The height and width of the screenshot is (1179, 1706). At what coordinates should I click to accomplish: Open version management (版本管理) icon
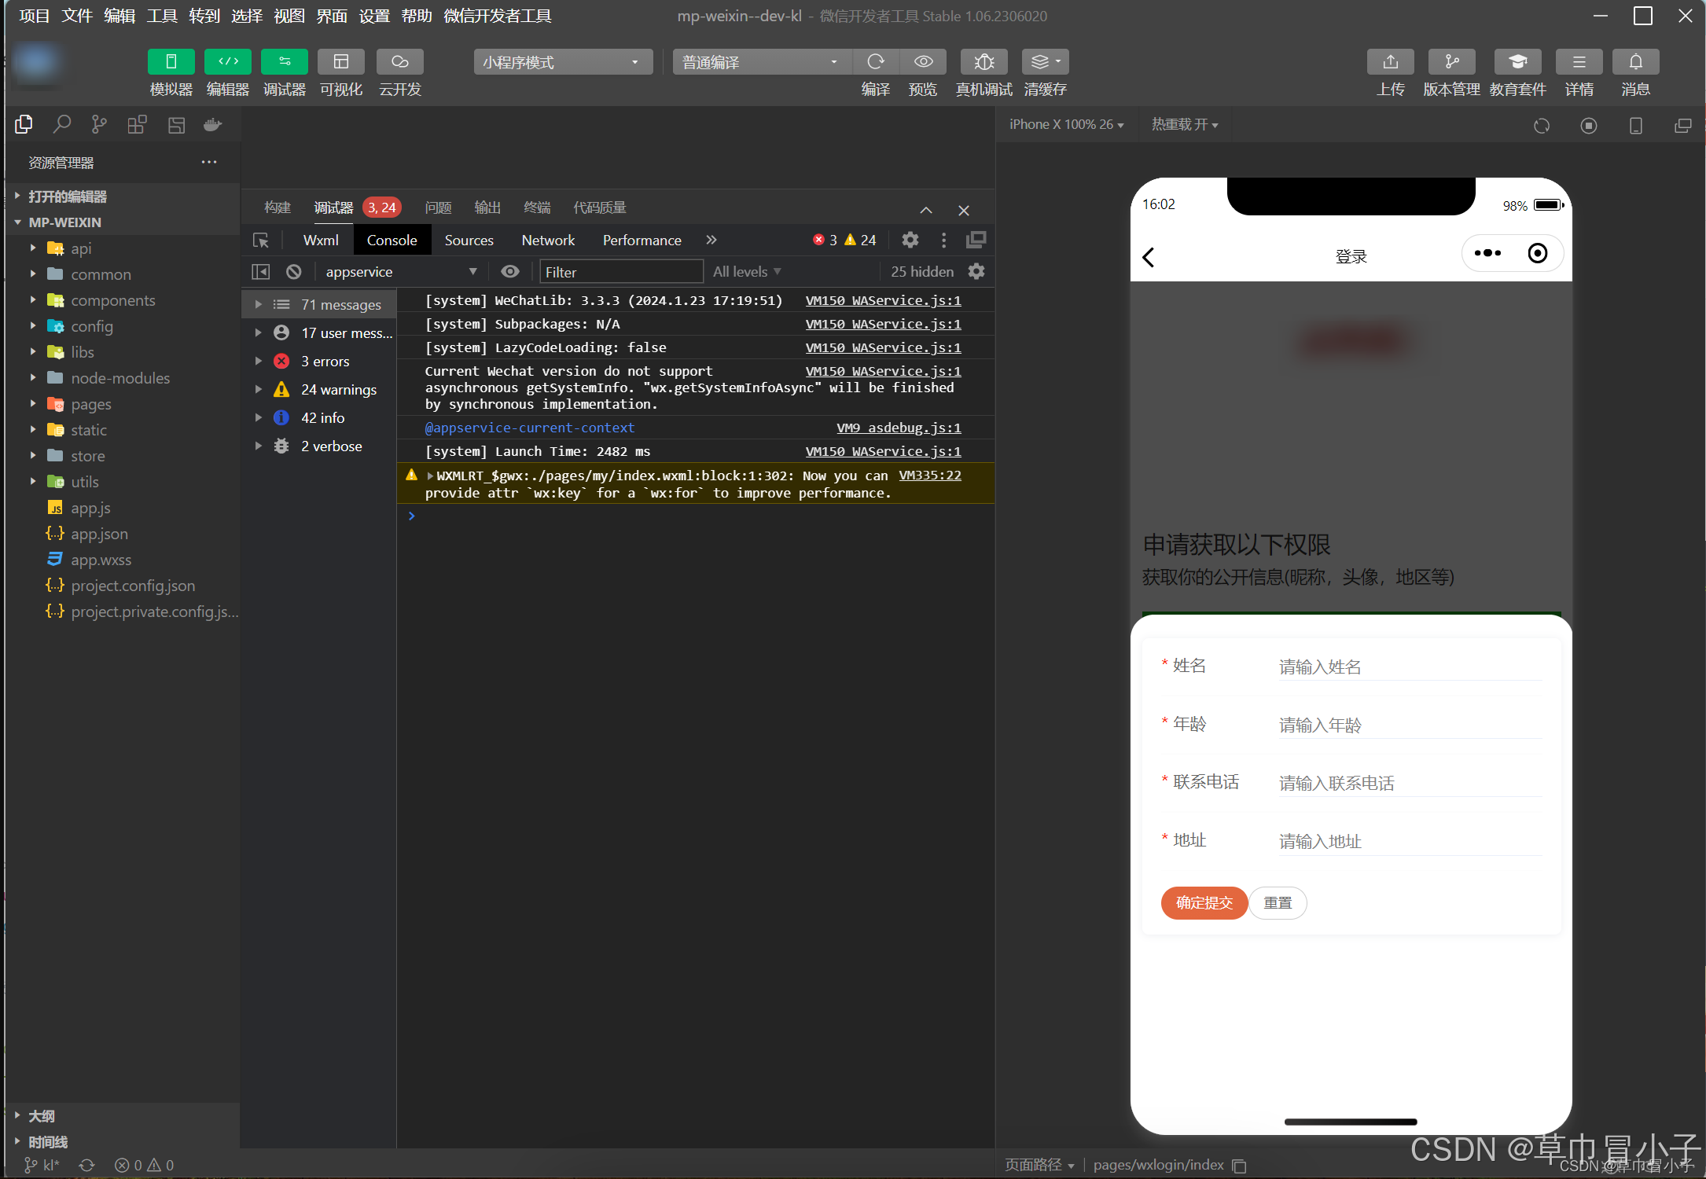pyautogui.click(x=1451, y=62)
